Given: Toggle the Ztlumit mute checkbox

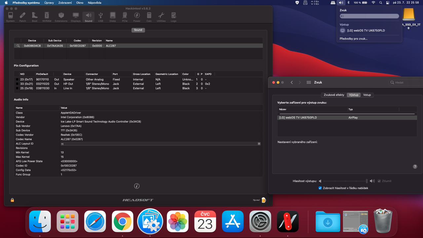Looking at the screenshot, I should (379, 181).
